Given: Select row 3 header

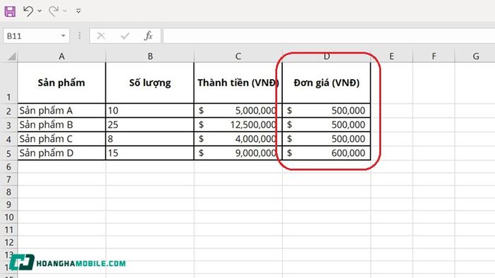Looking at the screenshot, I should (8, 125).
